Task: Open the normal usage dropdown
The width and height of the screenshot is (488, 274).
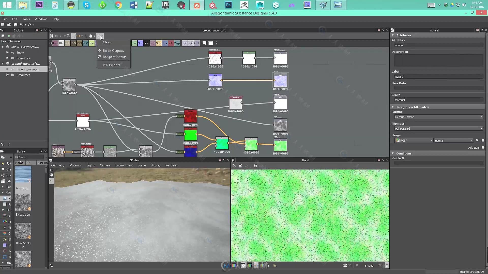Action: [x=454, y=140]
